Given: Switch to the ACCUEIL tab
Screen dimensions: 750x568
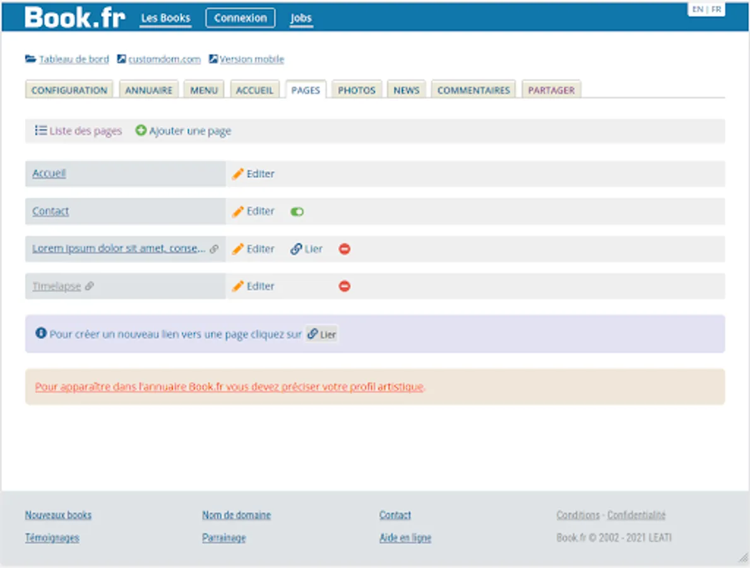Looking at the screenshot, I should pyautogui.click(x=254, y=90).
